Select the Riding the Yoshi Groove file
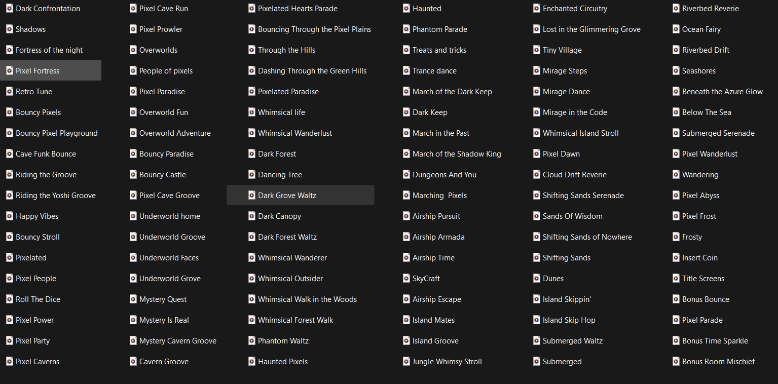778x384 pixels. (x=55, y=196)
